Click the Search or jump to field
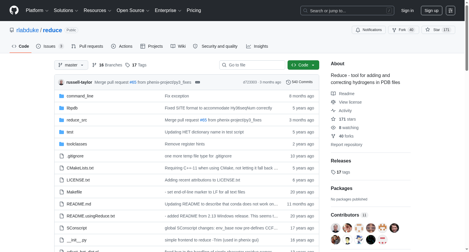 tap(347, 11)
